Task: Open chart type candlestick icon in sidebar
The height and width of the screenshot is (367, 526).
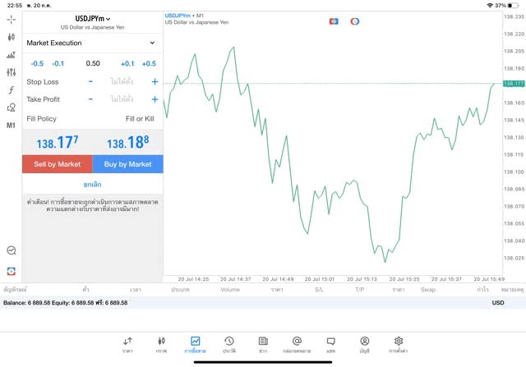Action: [11, 37]
